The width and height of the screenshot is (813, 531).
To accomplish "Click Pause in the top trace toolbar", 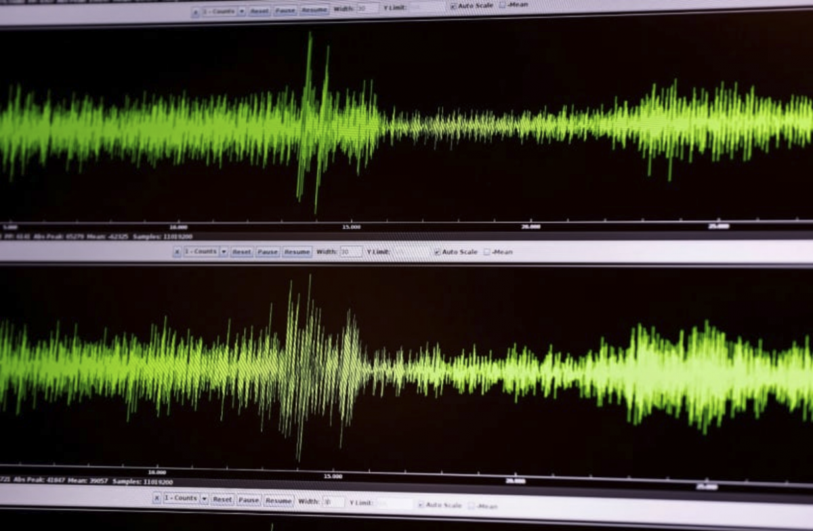I will point(285,10).
